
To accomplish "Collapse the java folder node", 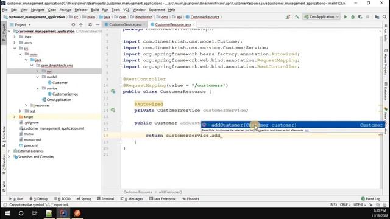I will click(26, 60).
